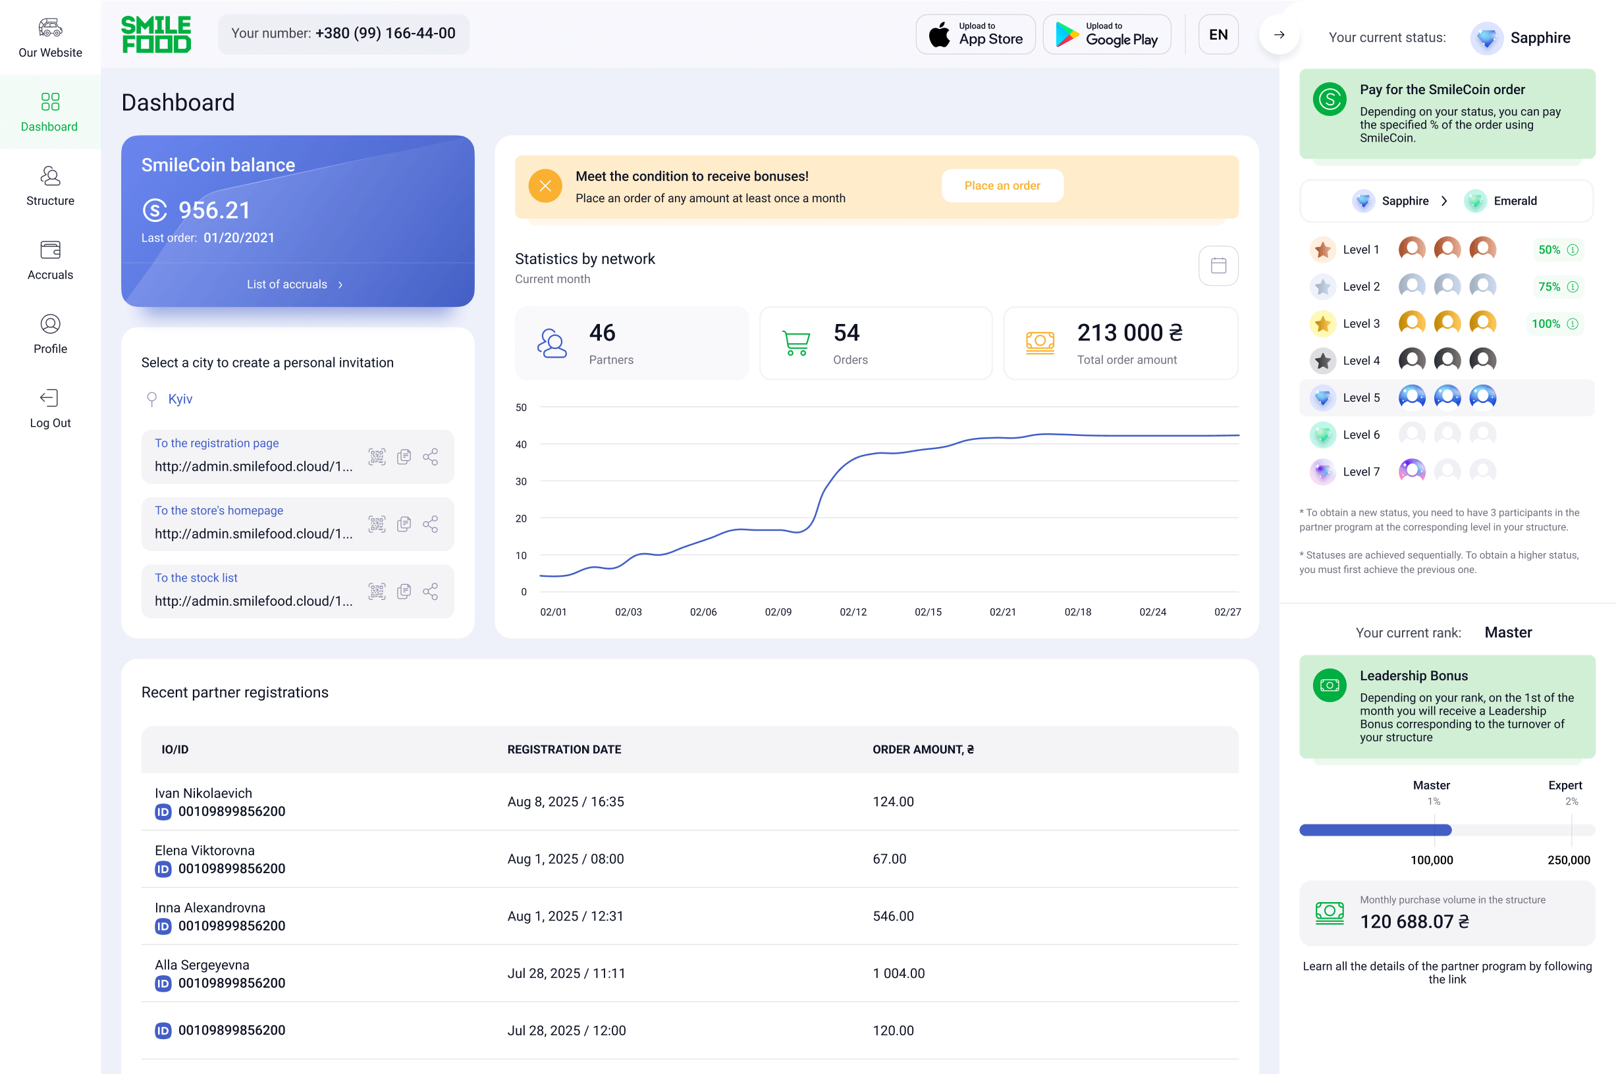Viewport: 1616px width, 1074px height.
Task: Open the Accruals section
Action: coord(50,259)
